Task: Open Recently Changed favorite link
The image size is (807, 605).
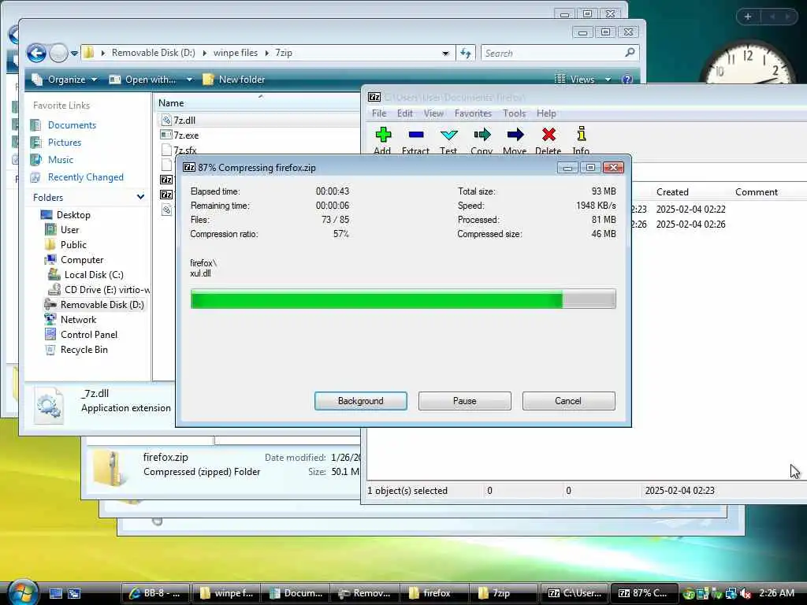Action: (x=85, y=177)
